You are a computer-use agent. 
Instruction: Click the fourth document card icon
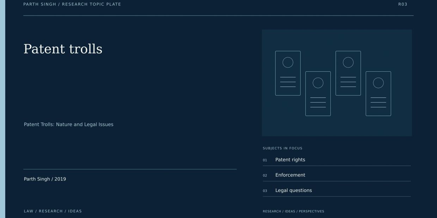click(378, 94)
